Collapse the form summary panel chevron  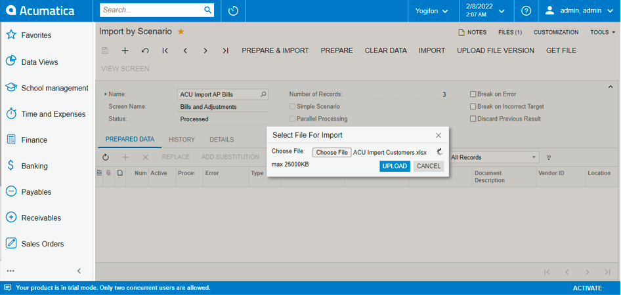click(610, 87)
